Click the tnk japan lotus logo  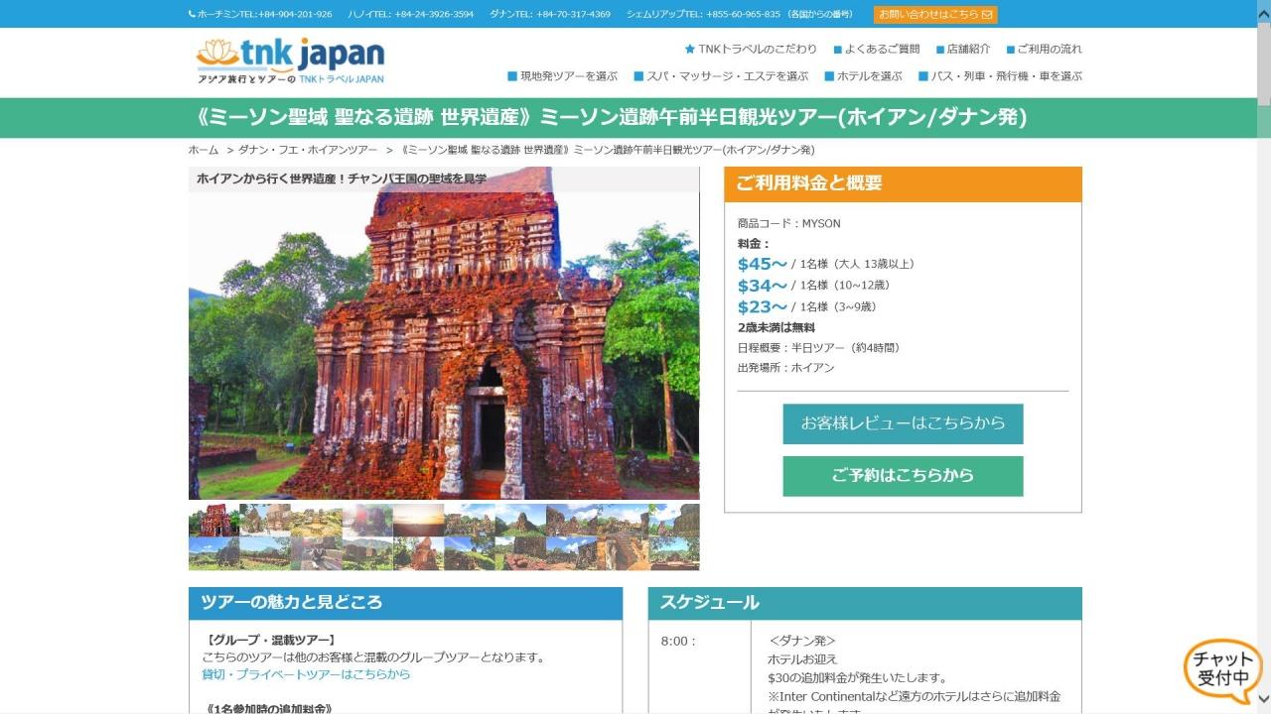coord(290,61)
